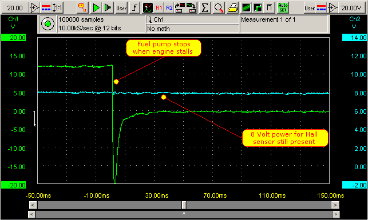Toggle reference channel R2
The width and height of the screenshot is (368, 220).
point(169,8)
